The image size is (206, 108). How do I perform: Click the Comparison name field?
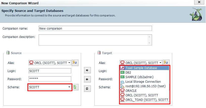95,28
